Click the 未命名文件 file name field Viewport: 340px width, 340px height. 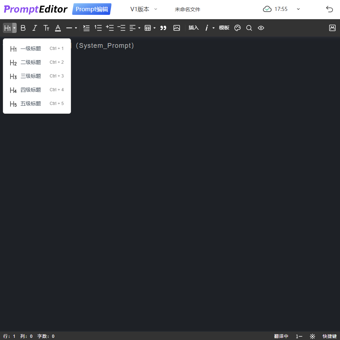pyautogui.click(x=187, y=9)
